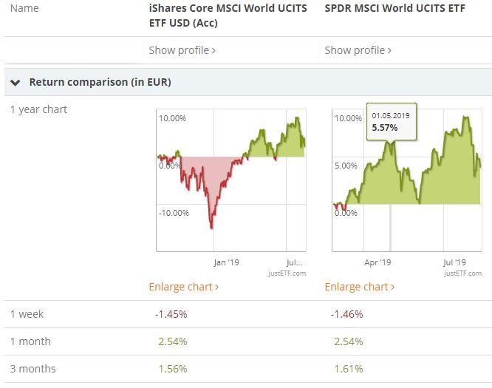Click the SPDR return chart thumbnail

[406, 180]
